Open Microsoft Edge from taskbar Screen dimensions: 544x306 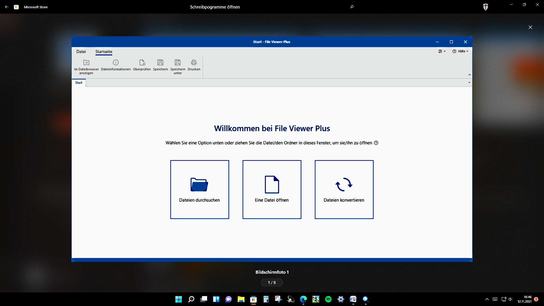(x=303, y=299)
